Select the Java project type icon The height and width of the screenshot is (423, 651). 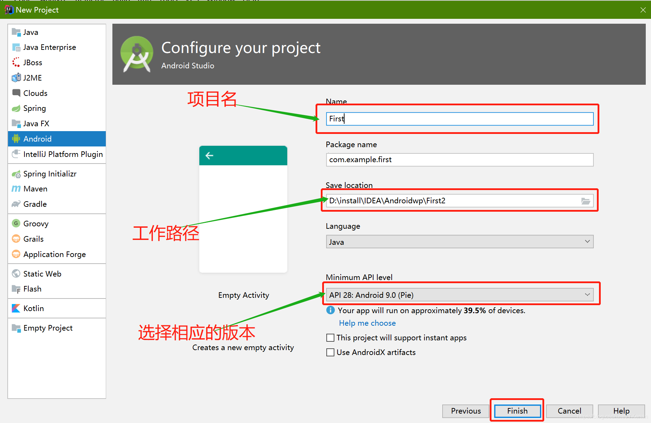point(16,32)
